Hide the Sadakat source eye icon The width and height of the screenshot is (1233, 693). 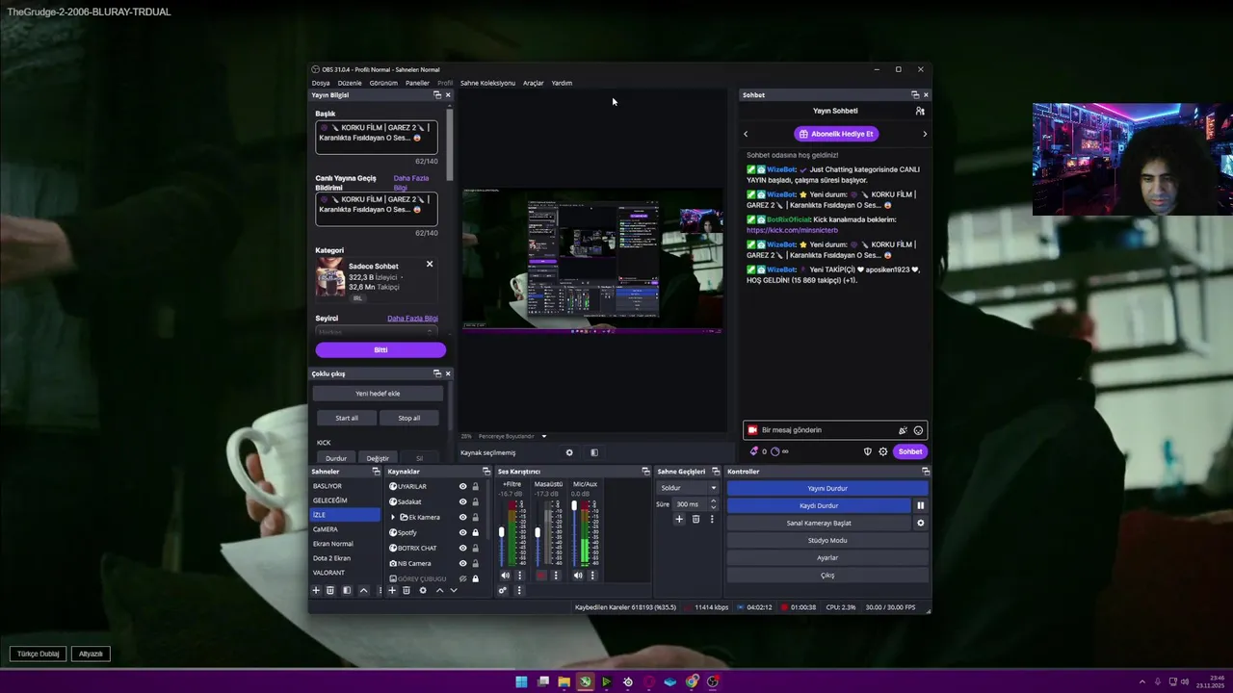(462, 501)
